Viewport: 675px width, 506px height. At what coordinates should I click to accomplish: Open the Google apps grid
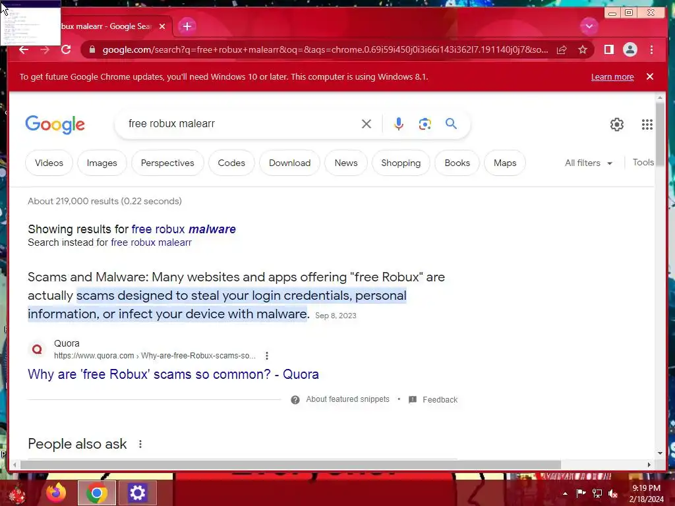pyautogui.click(x=647, y=125)
